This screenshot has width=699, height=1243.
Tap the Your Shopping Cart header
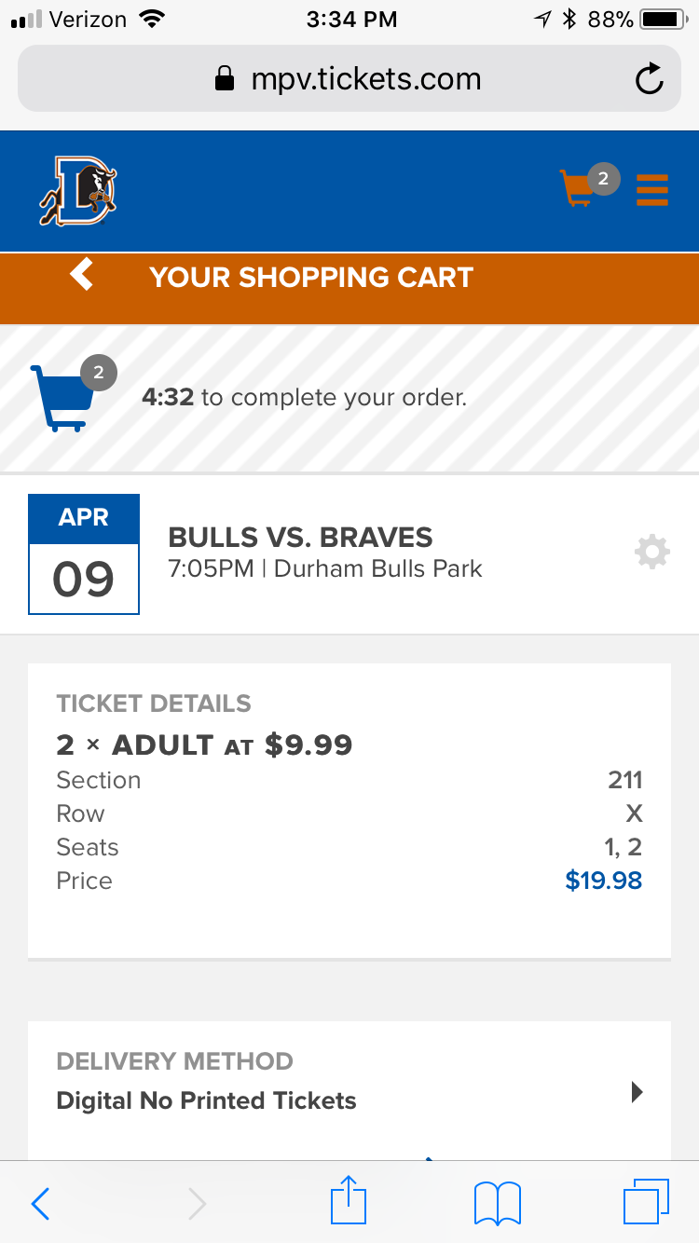(311, 278)
